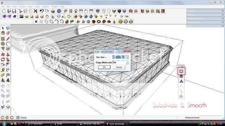The width and height of the screenshot is (225, 126).
Task: Open the Window menu
Action: 46,7
